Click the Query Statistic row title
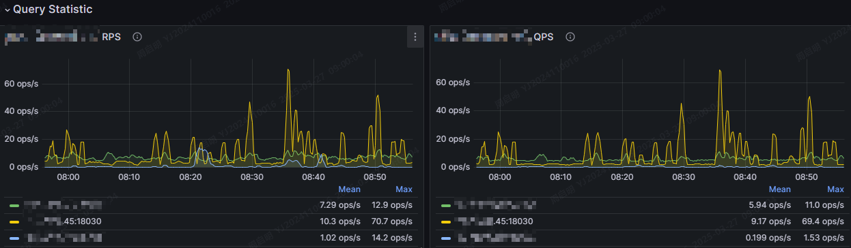This screenshot has width=851, height=248. tap(53, 10)
